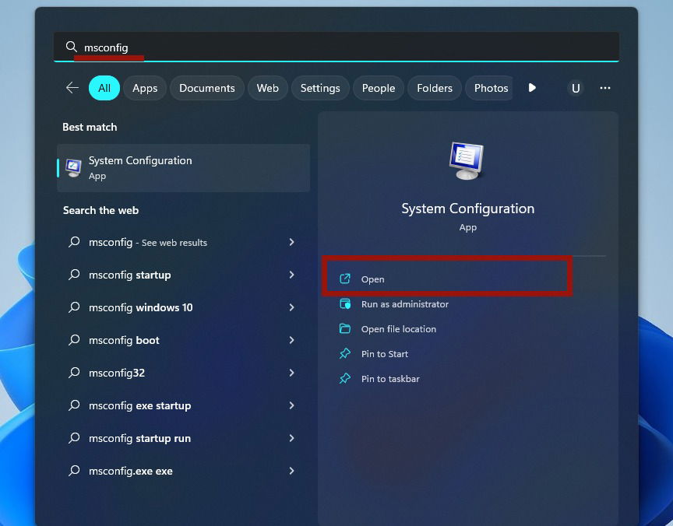Click the Run as administrator shield icon

345,304
